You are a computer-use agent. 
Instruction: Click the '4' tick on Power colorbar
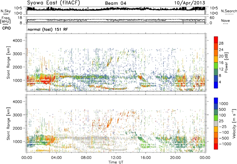click(x=220, y=82)
